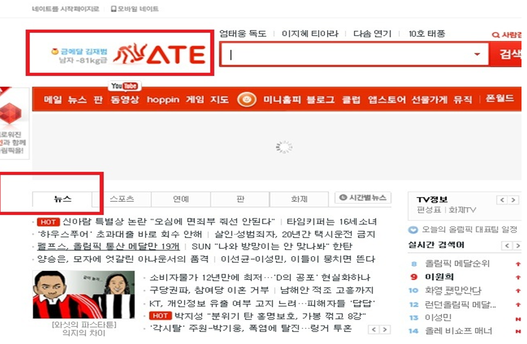
Task: Show next TV정보 item with right arrow
Action: [x=513, y=200]
